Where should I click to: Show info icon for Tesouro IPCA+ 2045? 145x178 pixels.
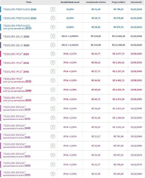[53, 71]
